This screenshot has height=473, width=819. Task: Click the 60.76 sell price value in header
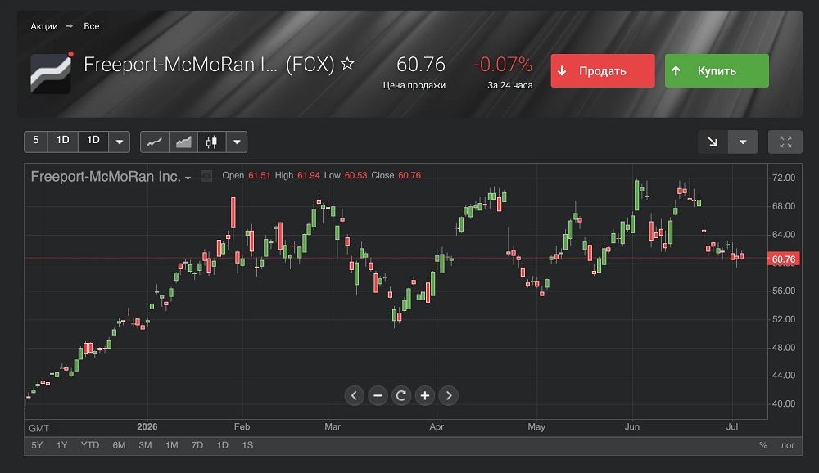(420, 65)
